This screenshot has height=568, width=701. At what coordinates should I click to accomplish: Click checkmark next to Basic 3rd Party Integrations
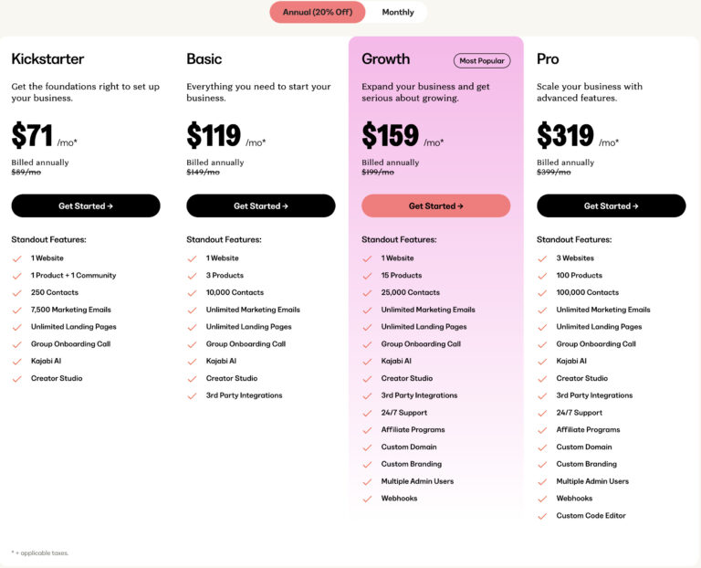coord(193,395)
